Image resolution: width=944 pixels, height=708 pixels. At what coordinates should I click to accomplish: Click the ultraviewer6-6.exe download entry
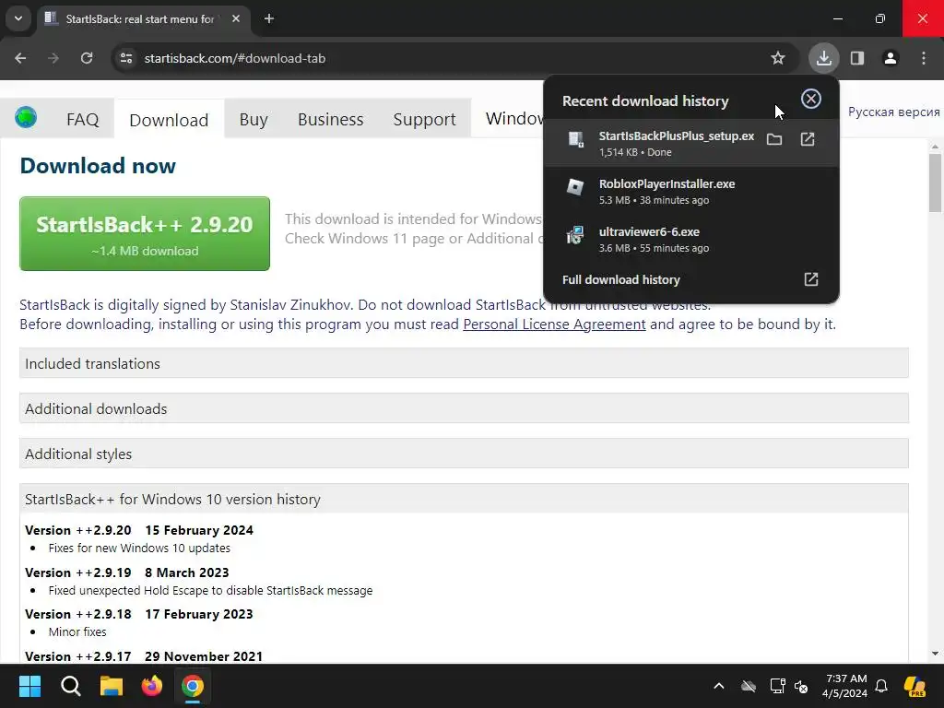[x=690, y=239]
